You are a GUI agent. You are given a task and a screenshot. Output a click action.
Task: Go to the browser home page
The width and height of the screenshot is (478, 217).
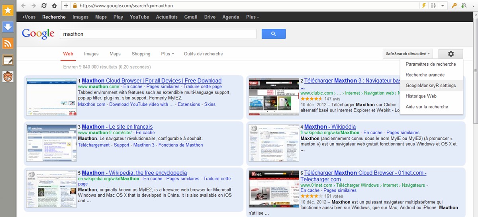(54, 6)
